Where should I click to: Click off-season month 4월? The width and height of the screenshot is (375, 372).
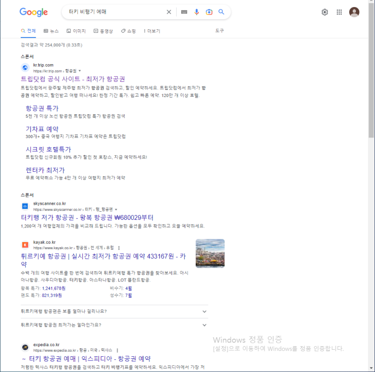pos(128,288)
